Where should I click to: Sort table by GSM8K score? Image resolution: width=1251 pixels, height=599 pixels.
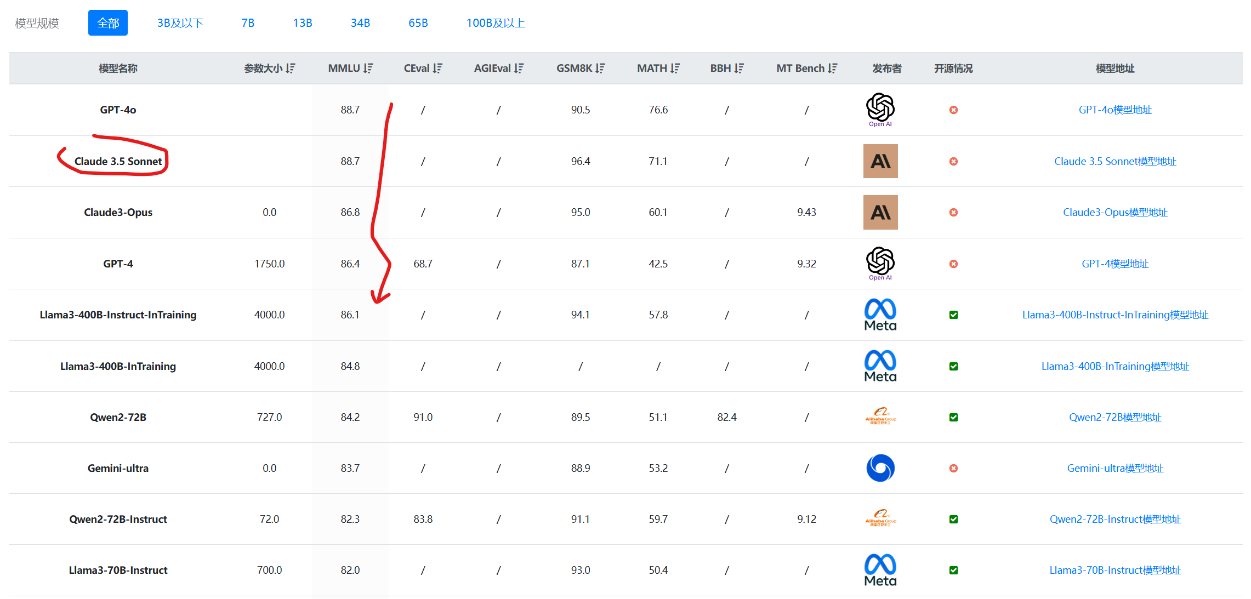pyautogui.click(x=600, y=68)
